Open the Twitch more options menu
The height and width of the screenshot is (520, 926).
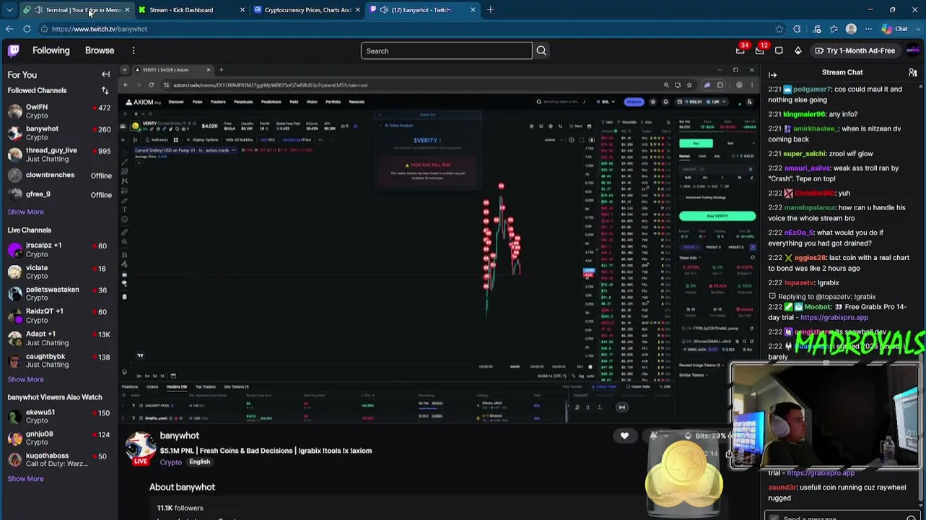coord(134,51)
